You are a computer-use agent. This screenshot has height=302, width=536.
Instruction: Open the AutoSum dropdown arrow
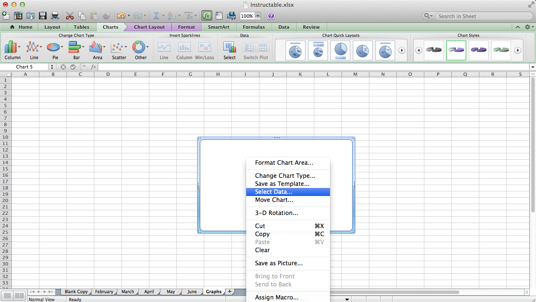pos(162,16)
